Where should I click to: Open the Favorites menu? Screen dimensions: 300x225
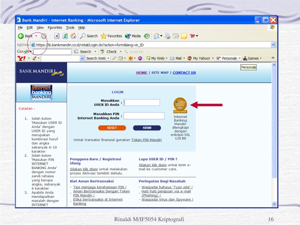[55, 28]
